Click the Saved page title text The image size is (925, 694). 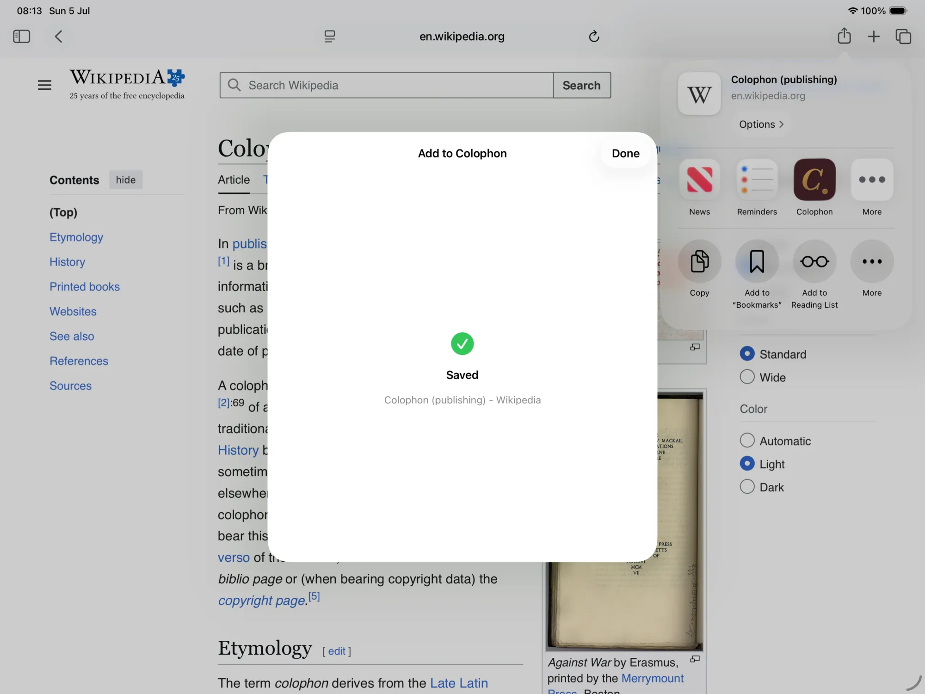click(462, 400)
